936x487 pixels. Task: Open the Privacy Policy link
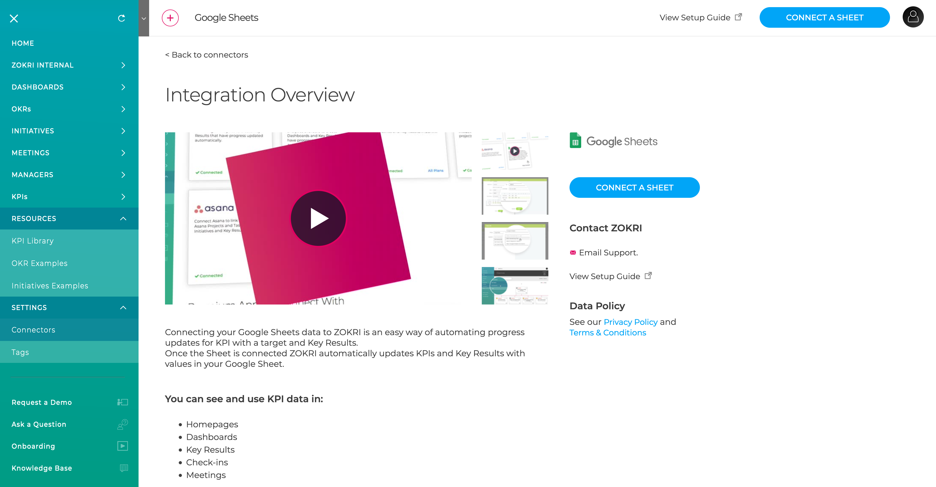(x=630, y=322)
